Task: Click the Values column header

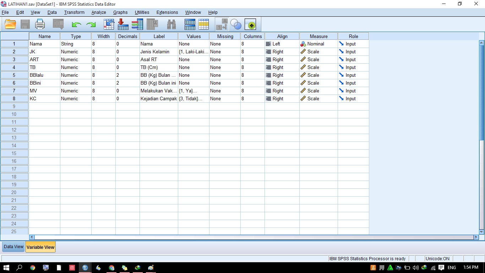Action: [x=194, y=36]
